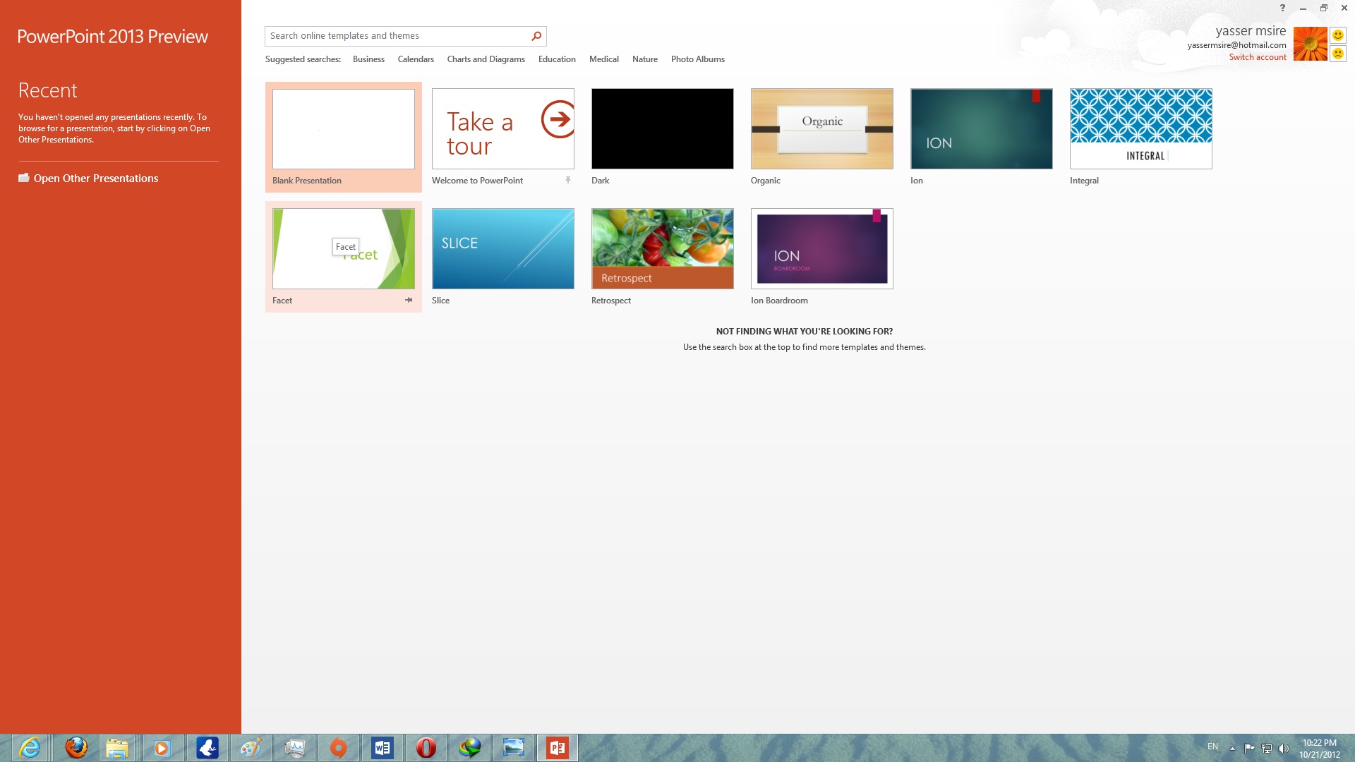Select Education suggested search
1355x762 pixels.
point(557,59)
